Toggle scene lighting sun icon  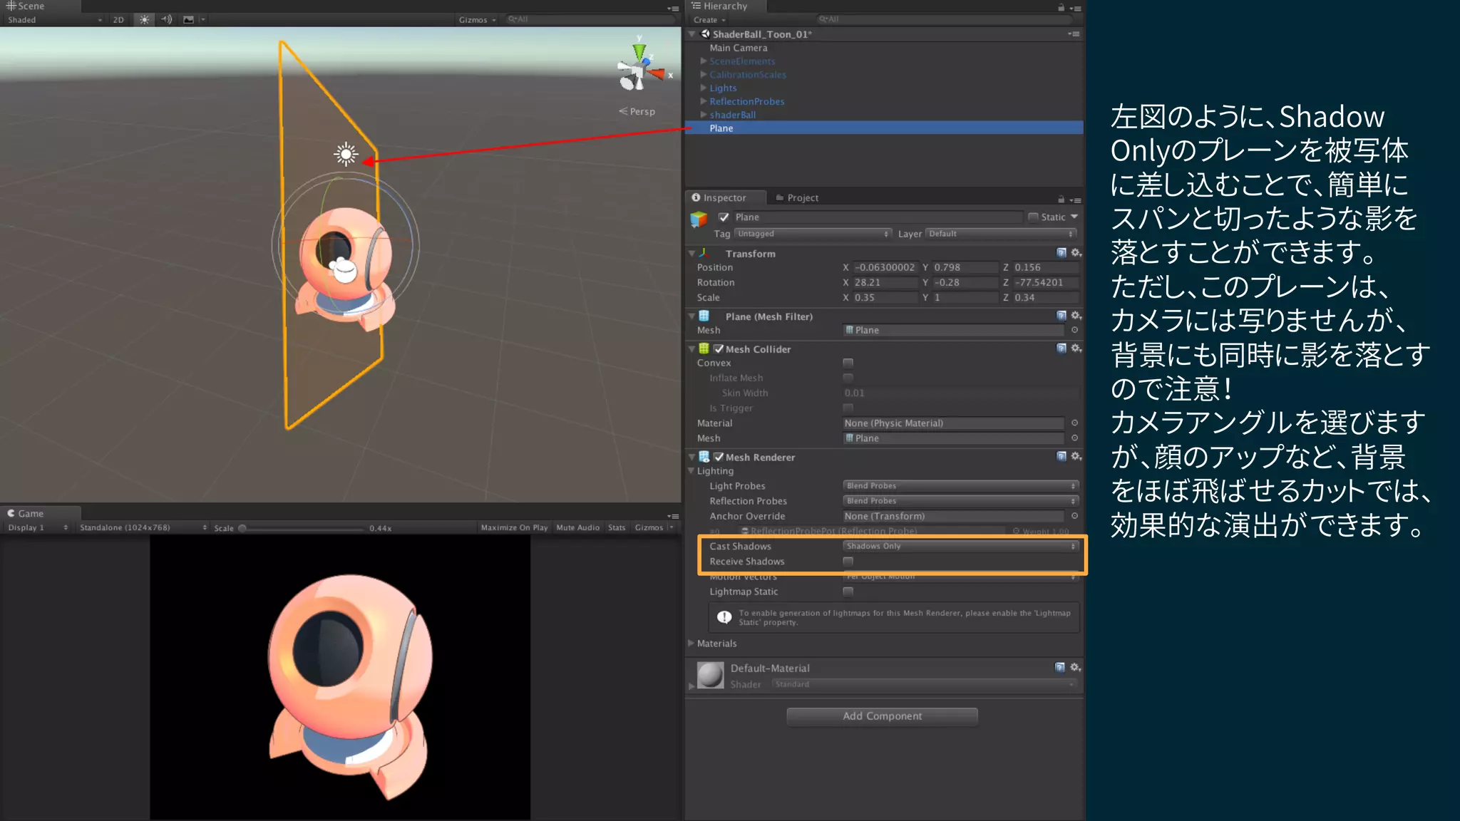[x=145, y=20]
